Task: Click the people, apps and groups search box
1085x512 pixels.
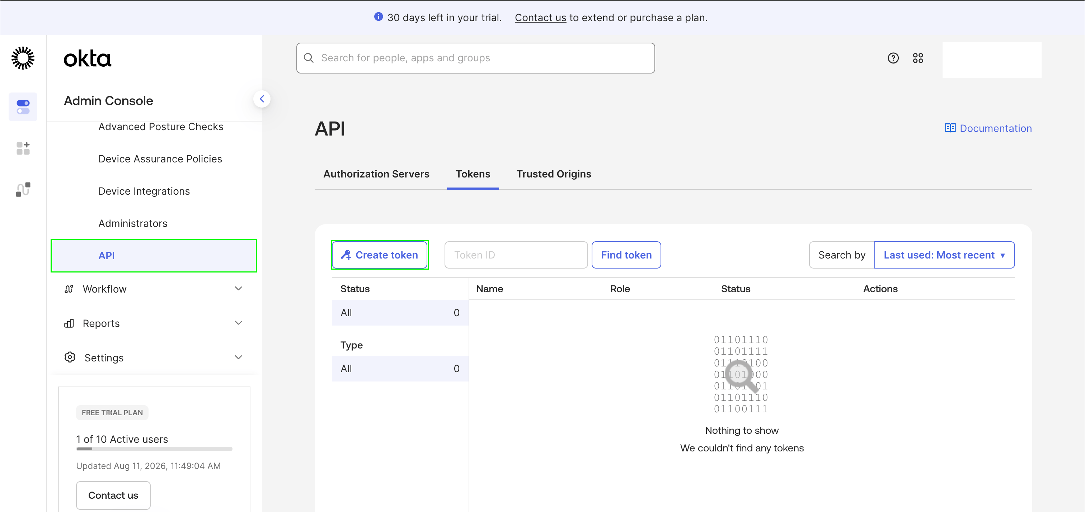Action: [475, 58]
